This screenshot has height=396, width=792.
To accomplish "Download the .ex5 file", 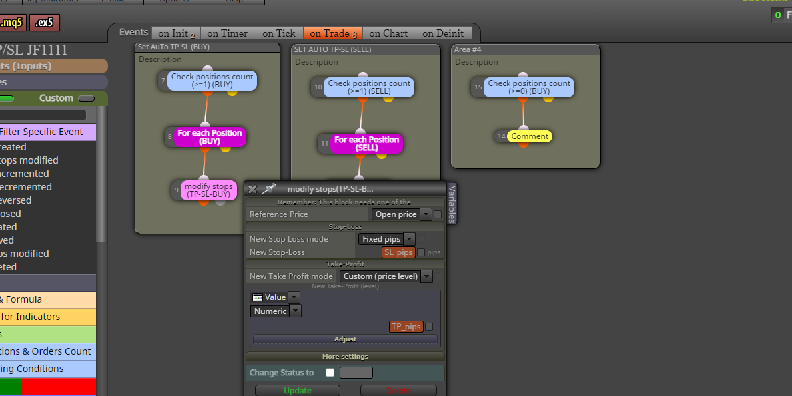I will (45, 23).
